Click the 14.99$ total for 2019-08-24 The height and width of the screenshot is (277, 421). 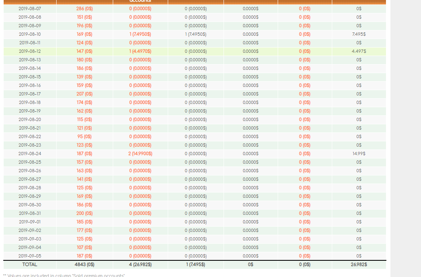click(359, 154)
